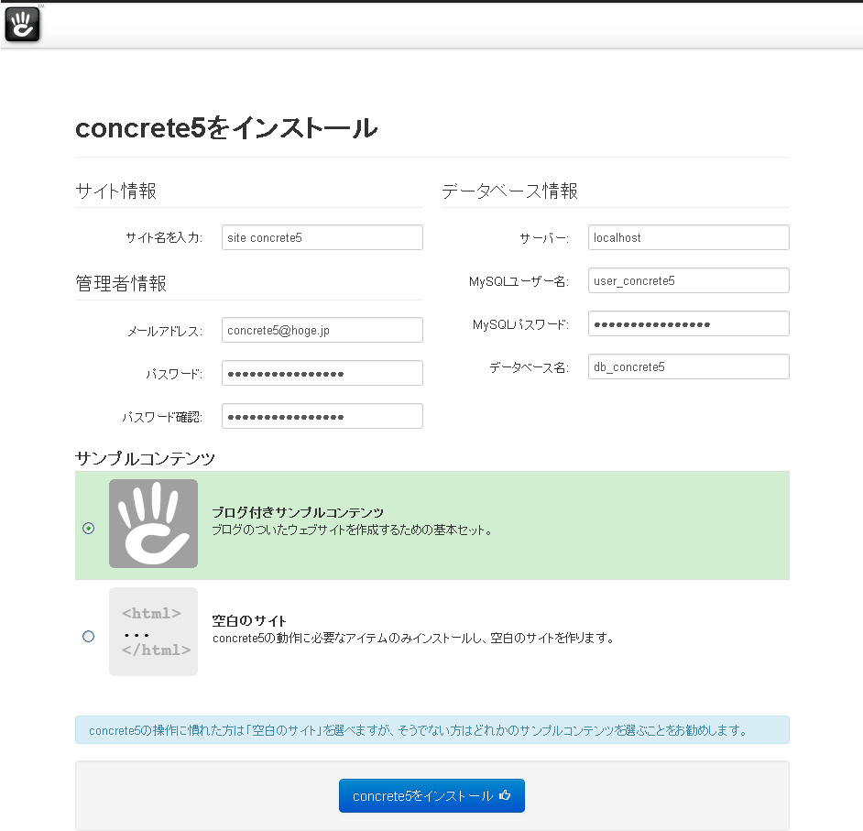Click the サイト名を入力 label
The width and height of the screenshot is (863, 831).
164,238
